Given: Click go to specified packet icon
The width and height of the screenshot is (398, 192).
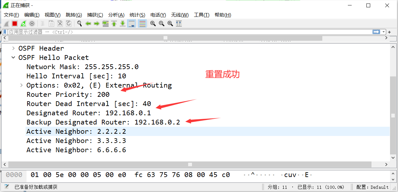Looking at the screenshot, I should click(x=105, y=24).
